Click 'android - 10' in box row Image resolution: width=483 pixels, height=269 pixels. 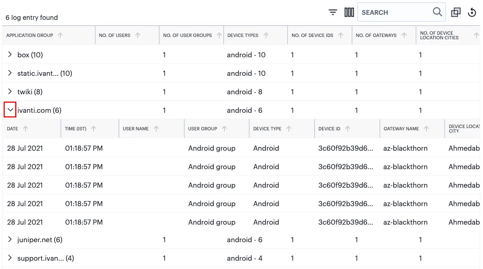coord(246,55)
